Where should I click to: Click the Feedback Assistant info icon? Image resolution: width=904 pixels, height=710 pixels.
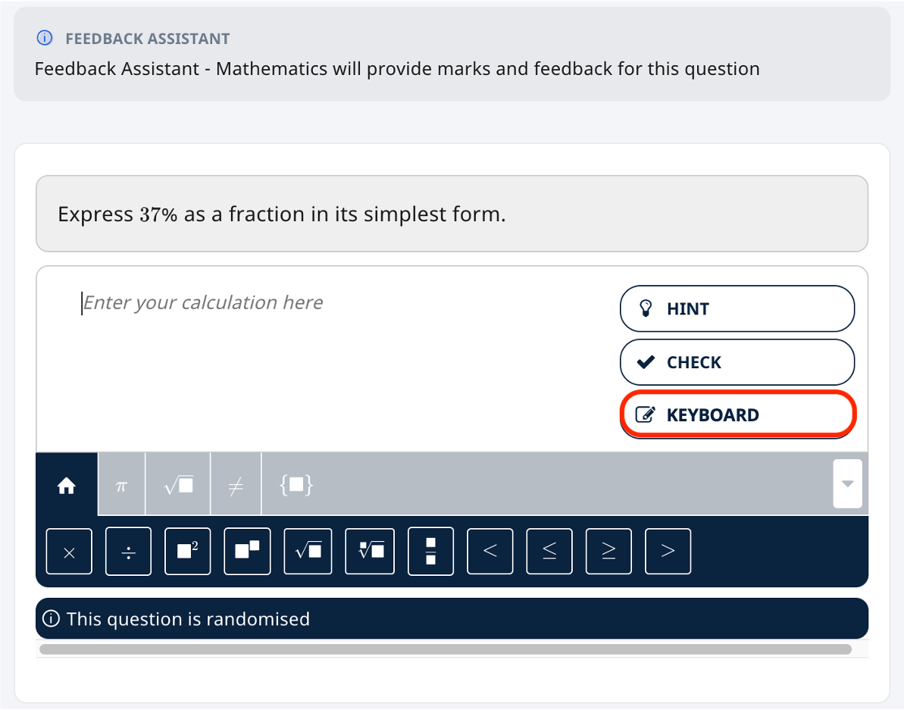(45, 37)
